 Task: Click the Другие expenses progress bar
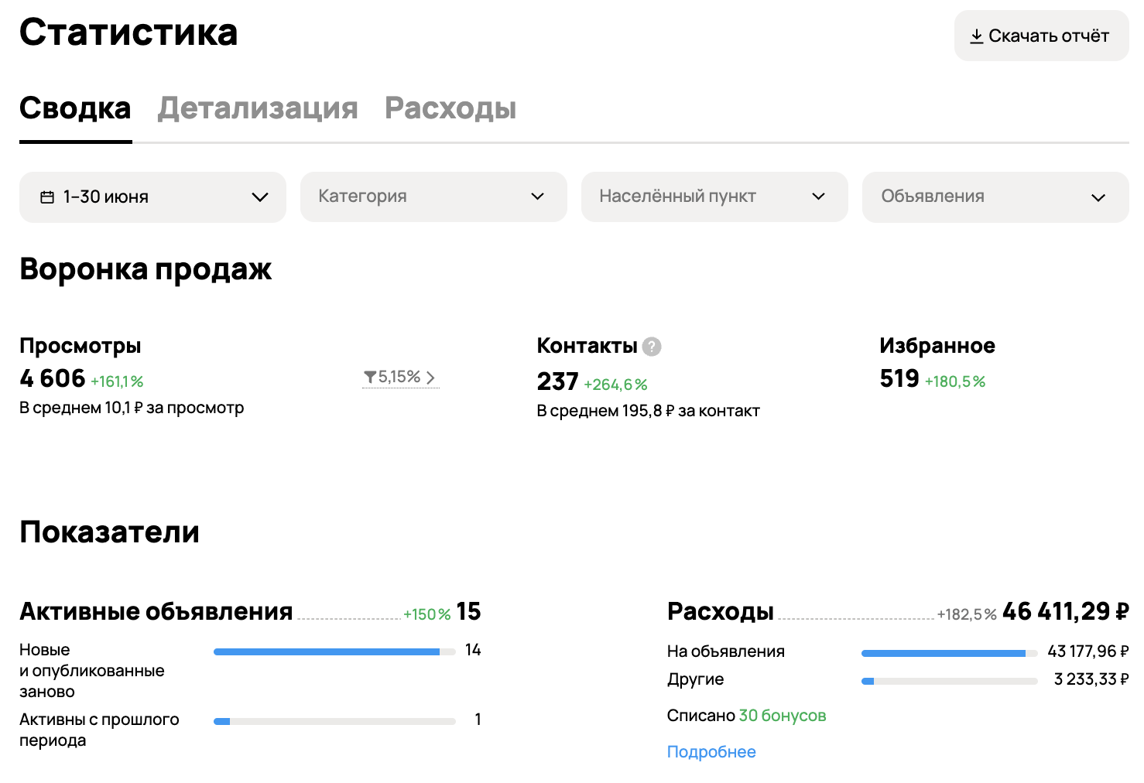[x=949, y=681]
